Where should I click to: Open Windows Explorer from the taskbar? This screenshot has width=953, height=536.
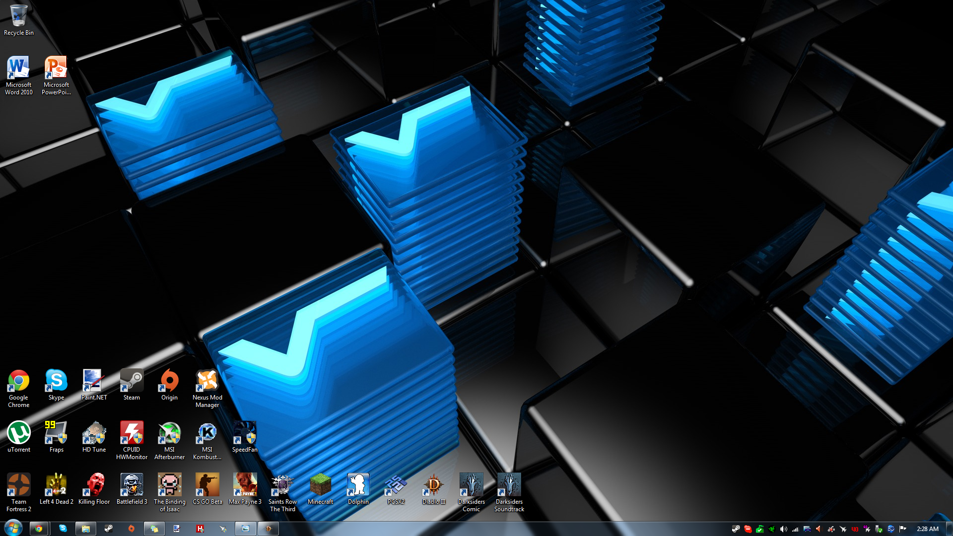[85, 529]
